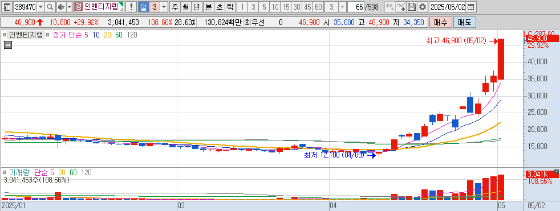Click the magenta 5 moving average legend
This screenshot has height=211, width=560.
point(86,35)
